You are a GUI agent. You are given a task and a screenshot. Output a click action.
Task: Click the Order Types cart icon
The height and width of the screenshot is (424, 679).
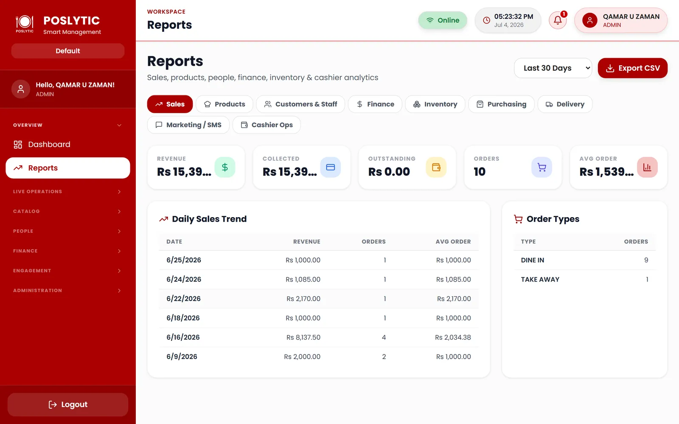pos(518,219)
